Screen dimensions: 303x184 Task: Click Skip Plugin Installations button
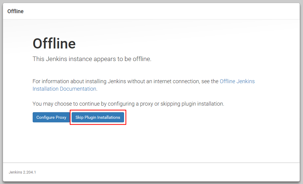click(x=98, y=117)
